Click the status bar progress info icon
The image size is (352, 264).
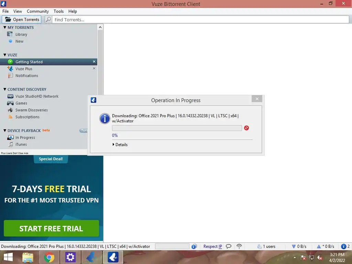pyautogui.click(x=194, y=246)
